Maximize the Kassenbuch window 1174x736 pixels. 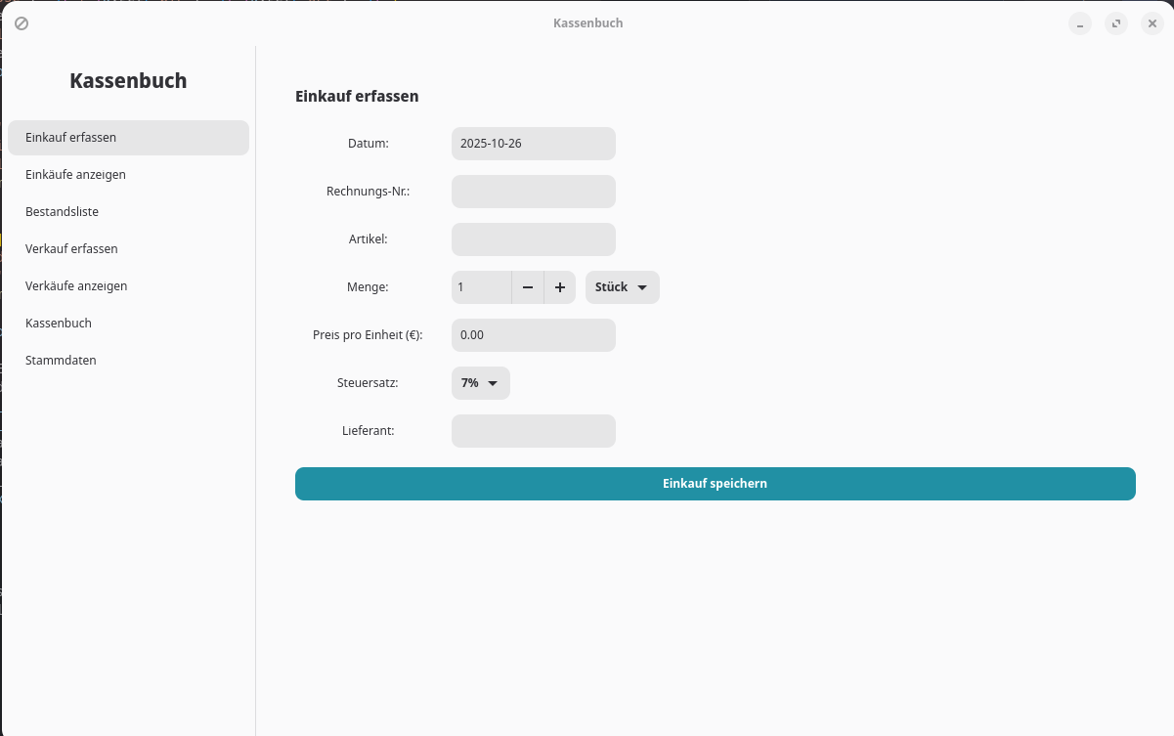1115,23
